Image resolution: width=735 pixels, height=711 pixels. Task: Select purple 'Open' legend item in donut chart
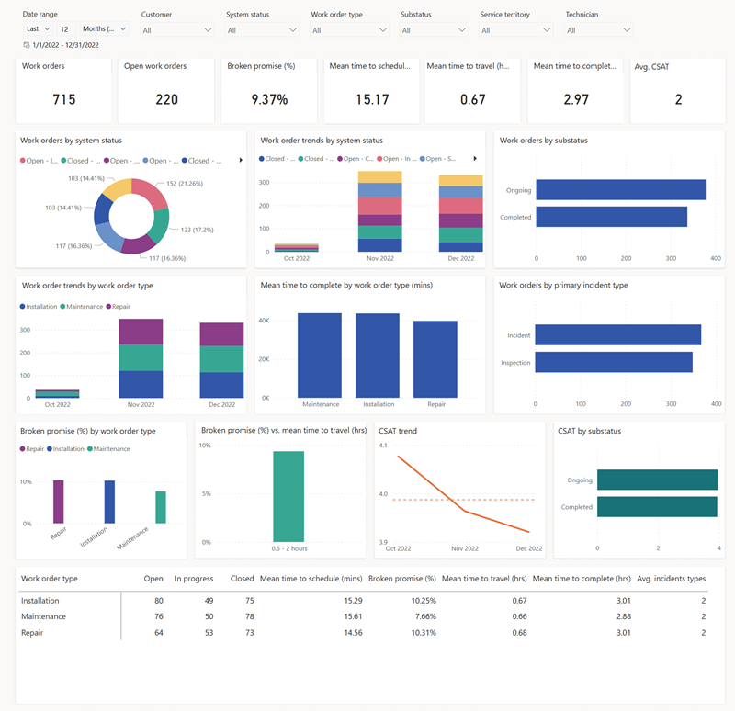click(122, 161)
